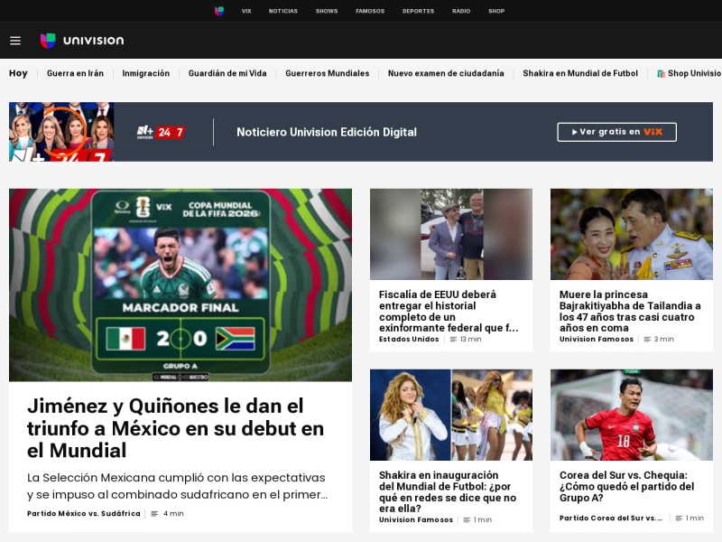Open the news anchors banner thumbnail
The height and width of the screenshot is (542, 722).
(61, 132)
